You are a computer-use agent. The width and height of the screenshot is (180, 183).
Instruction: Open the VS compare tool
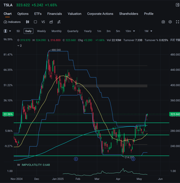point(43,22)
